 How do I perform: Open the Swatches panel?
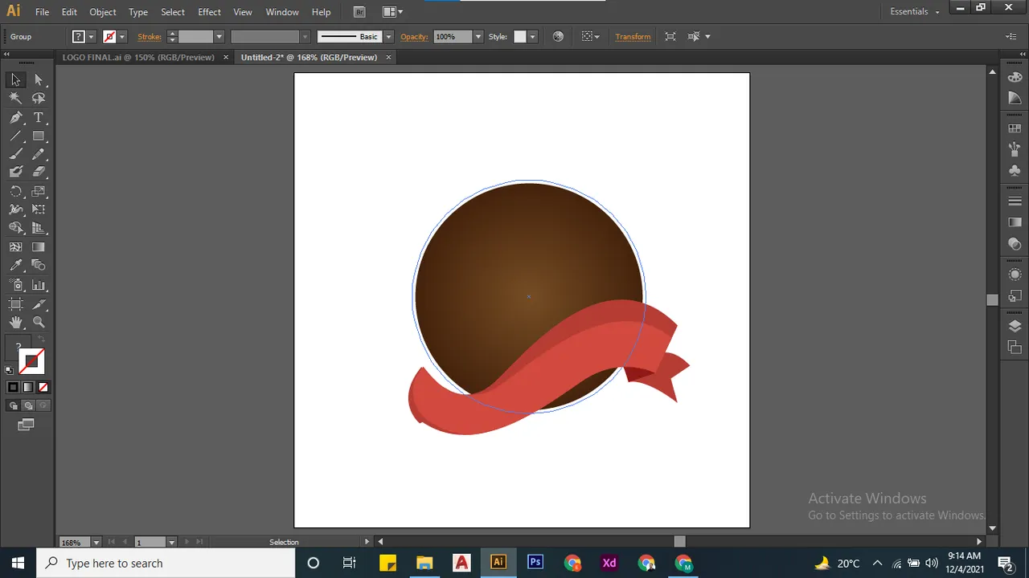(x=1015, y=128)
